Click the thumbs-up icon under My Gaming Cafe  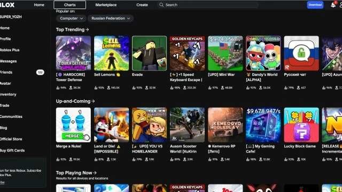[248, 159]
